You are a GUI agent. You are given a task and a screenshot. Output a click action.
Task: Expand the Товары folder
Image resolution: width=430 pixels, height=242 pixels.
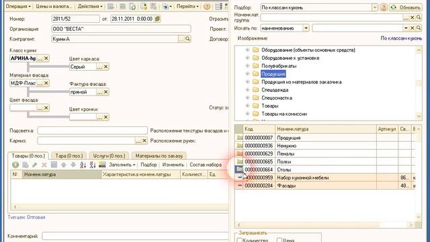247,106
